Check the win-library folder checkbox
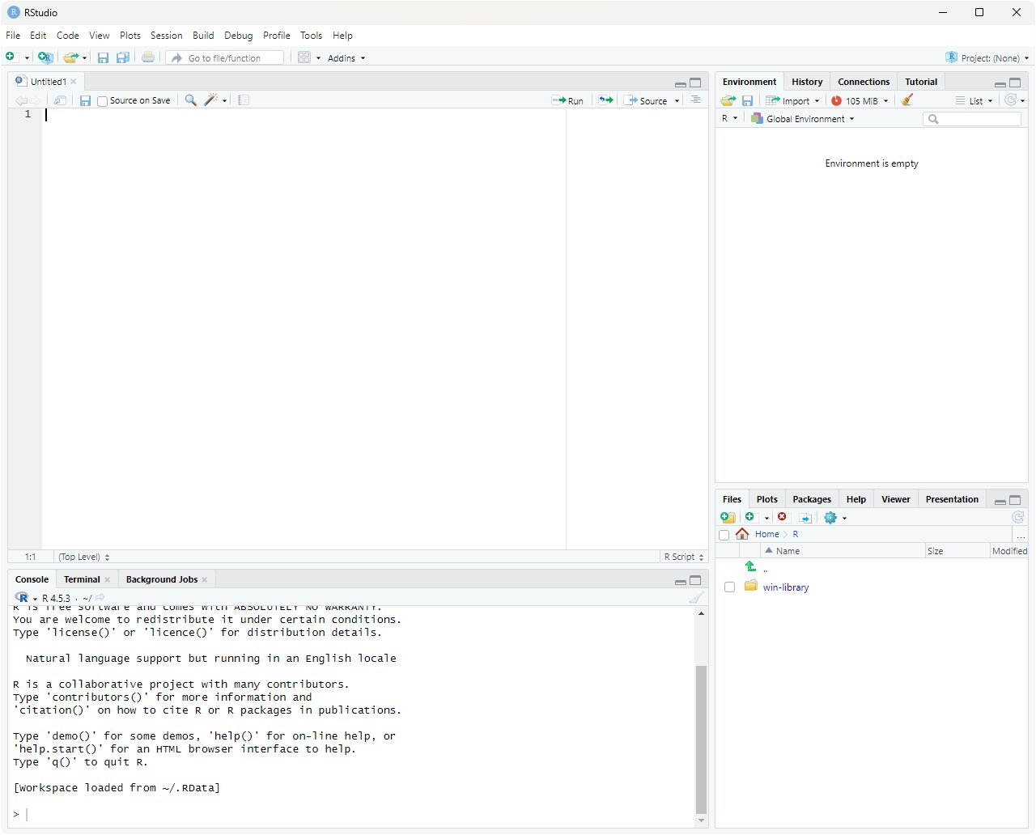The height and width of the screenshot is (835, 1036). point(729,587)
